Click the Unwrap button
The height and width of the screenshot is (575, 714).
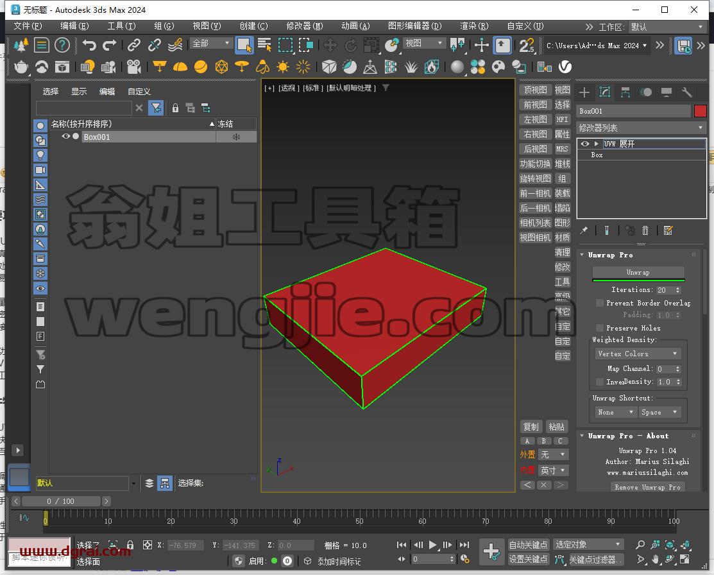638,273
